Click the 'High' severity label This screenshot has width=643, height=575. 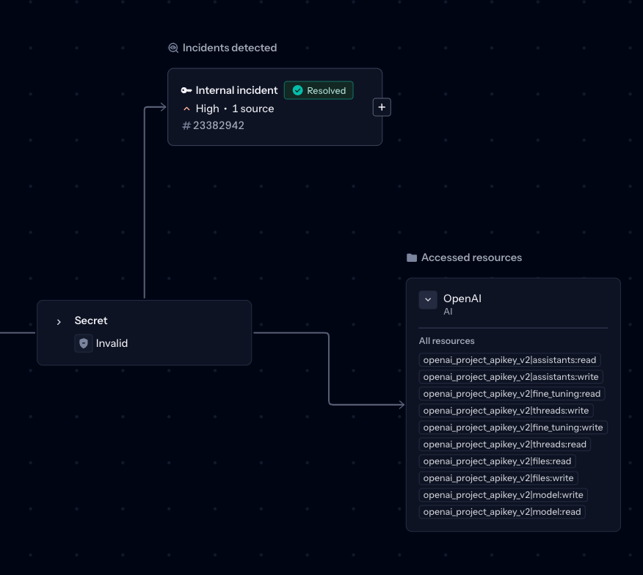click(x=208, y=109)
